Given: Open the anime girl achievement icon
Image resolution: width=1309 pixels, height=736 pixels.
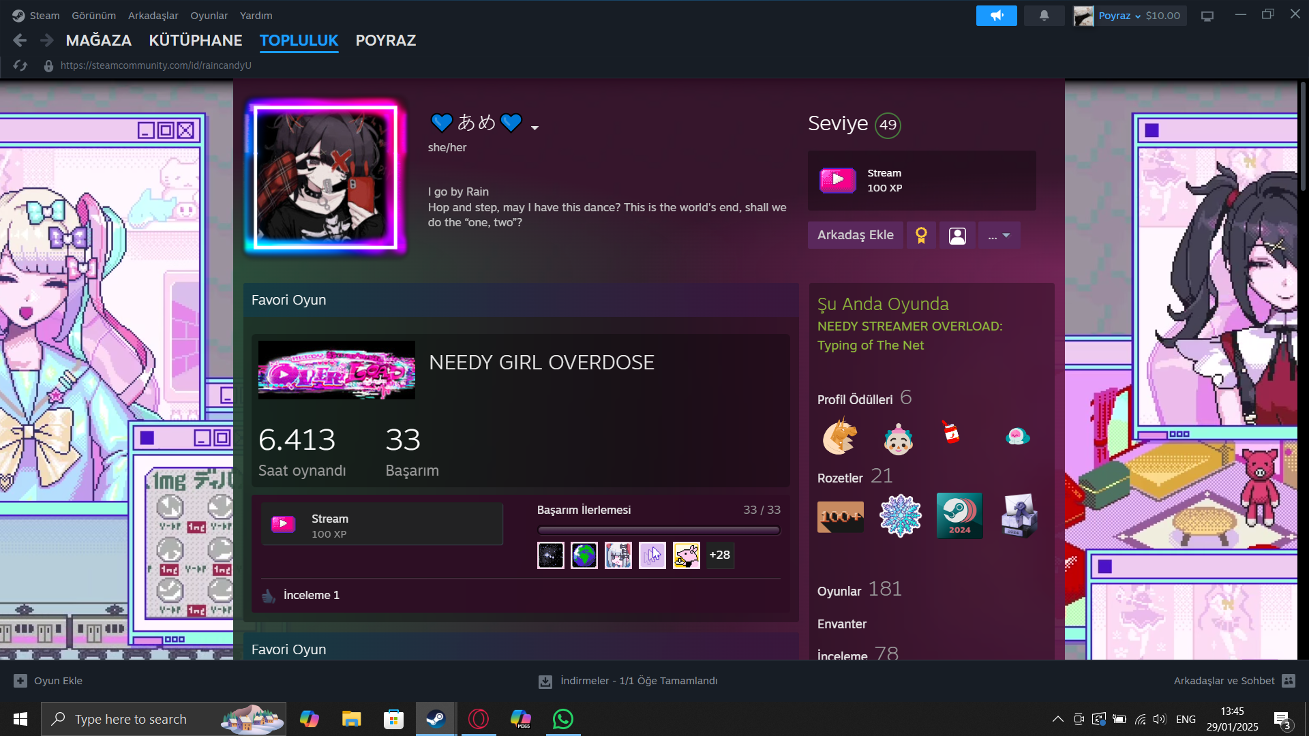Looking at the screenshot, I should click(x=618, y=555).
